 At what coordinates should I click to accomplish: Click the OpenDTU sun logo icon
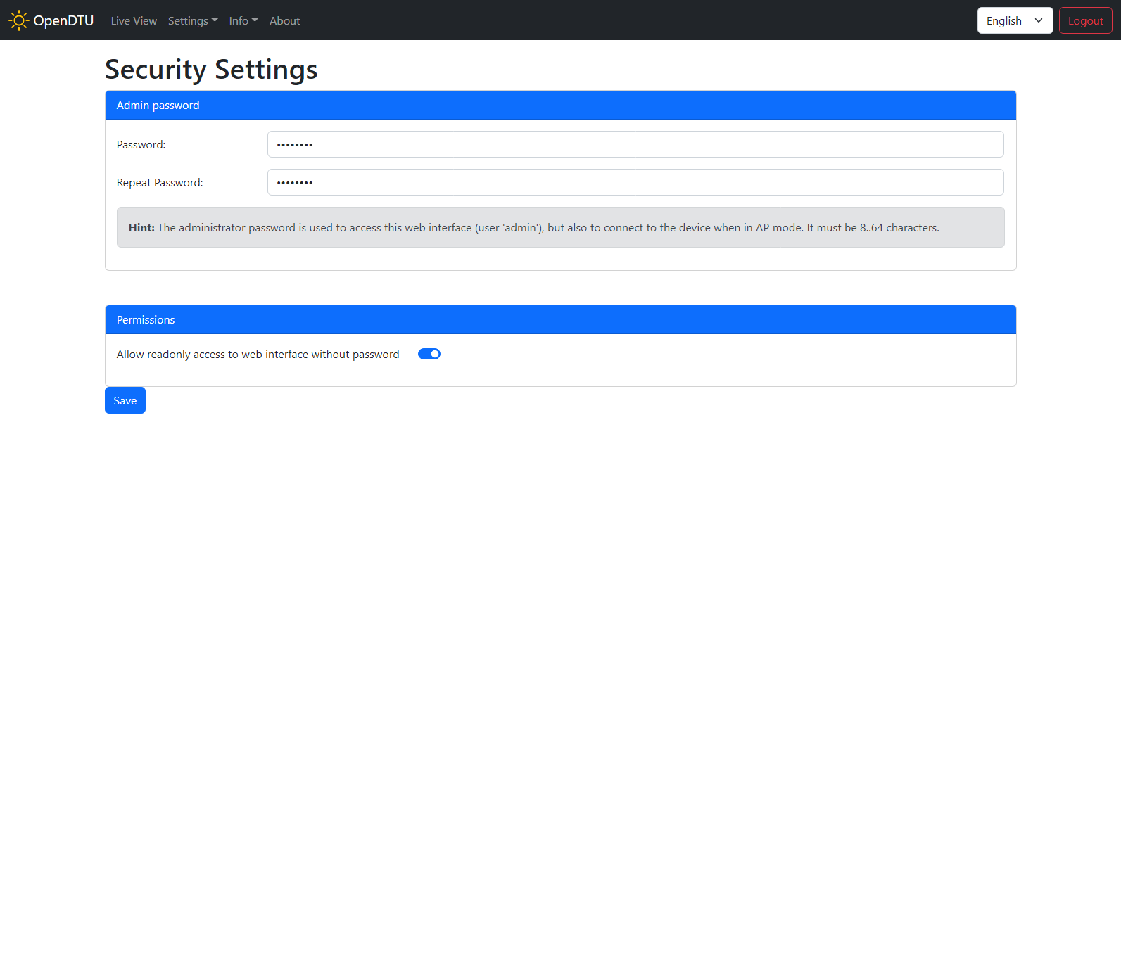[x=18, y=20]
